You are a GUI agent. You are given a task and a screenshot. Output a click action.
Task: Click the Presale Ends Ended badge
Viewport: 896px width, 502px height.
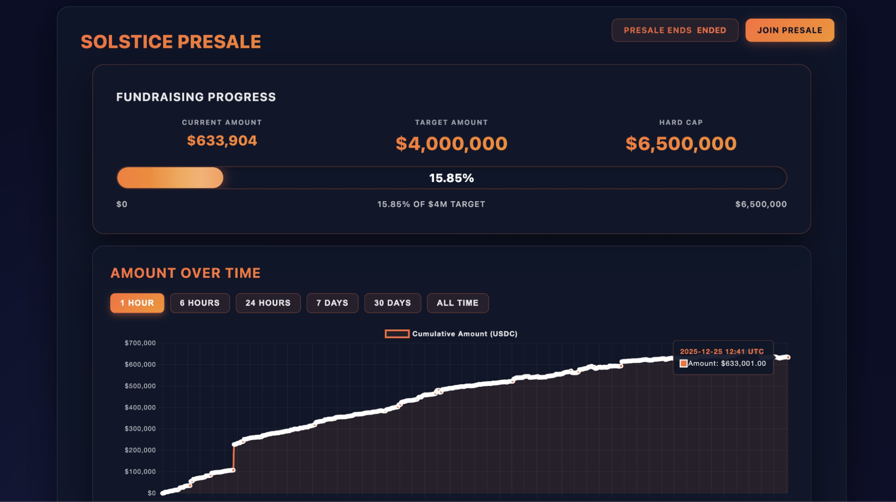[675, 30]
